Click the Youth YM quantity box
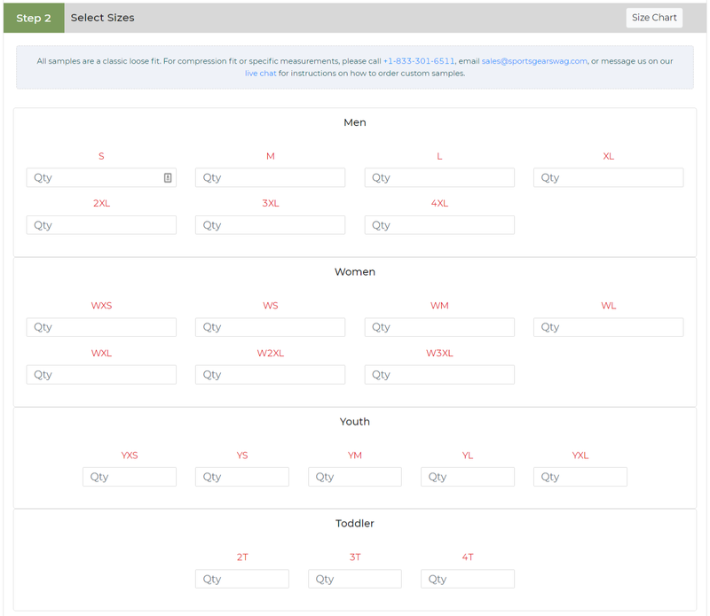The width and height of the screenshot is (710, 616). (355, 477)
